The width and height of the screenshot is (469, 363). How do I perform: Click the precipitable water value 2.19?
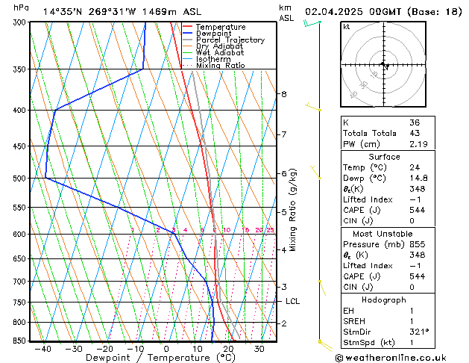click(418, 144)
